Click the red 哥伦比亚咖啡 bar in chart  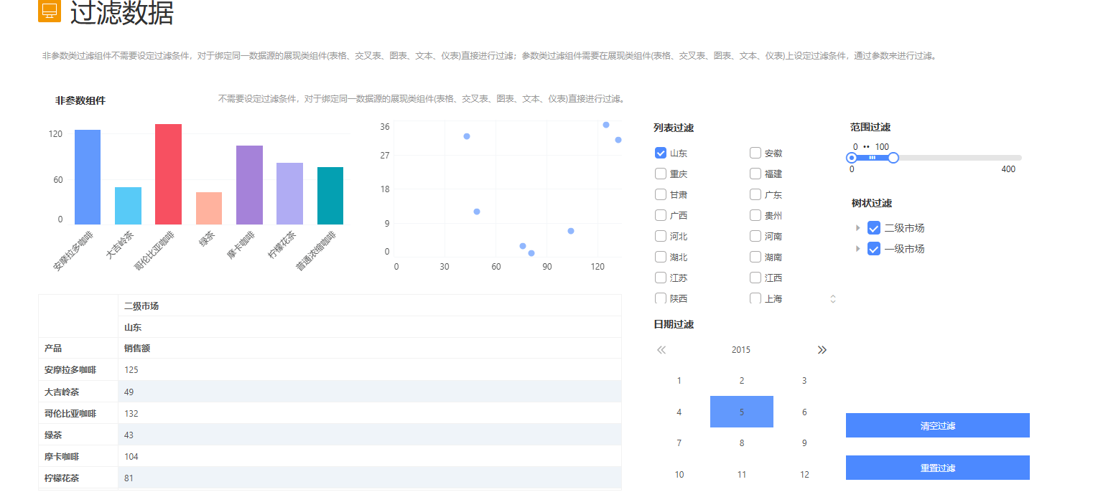click(168, 174)
